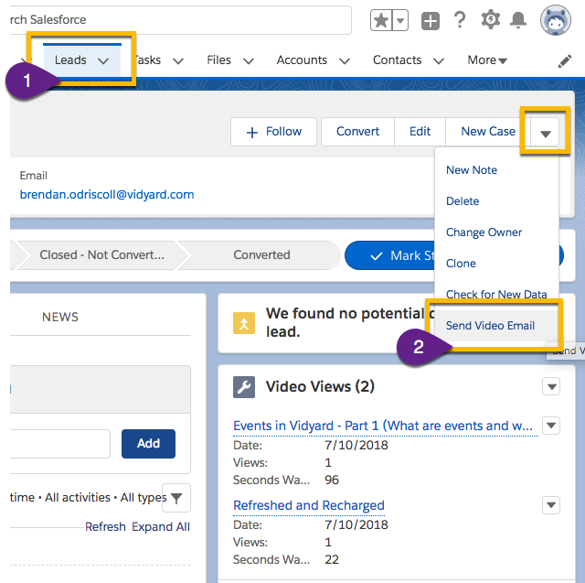
Task: Expand the Accounts tab chevron
Action: tap(345, 61)
